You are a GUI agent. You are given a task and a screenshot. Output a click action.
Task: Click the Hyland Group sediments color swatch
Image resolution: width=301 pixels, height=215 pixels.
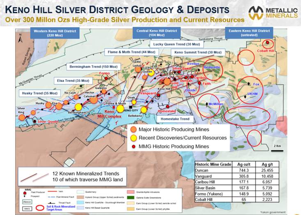(x=80, y=197)
